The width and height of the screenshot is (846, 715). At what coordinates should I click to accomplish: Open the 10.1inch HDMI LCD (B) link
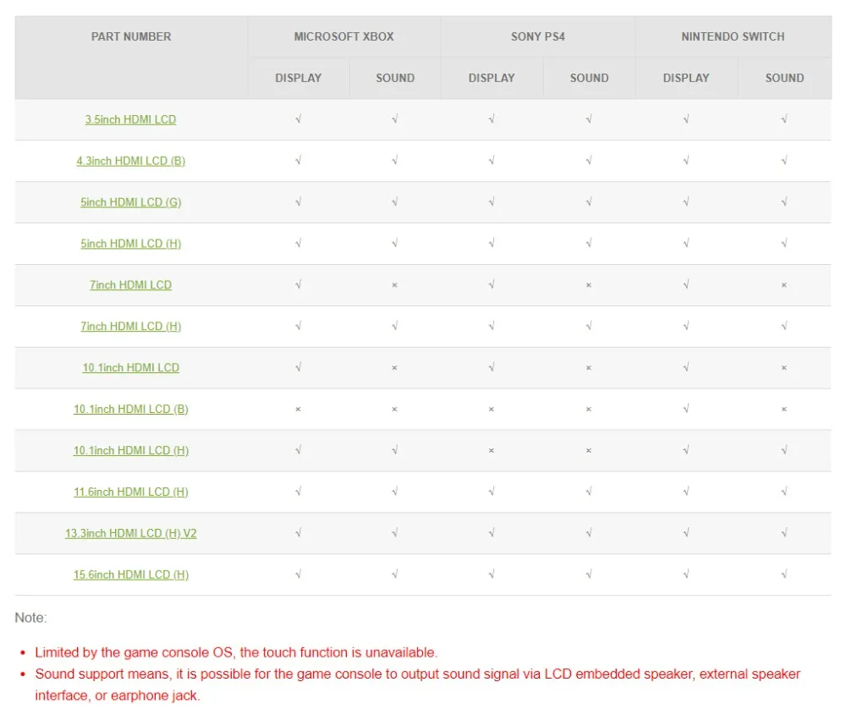130,409
